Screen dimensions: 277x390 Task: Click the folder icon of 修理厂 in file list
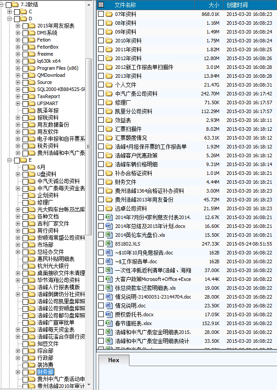[x=109, y=102]
